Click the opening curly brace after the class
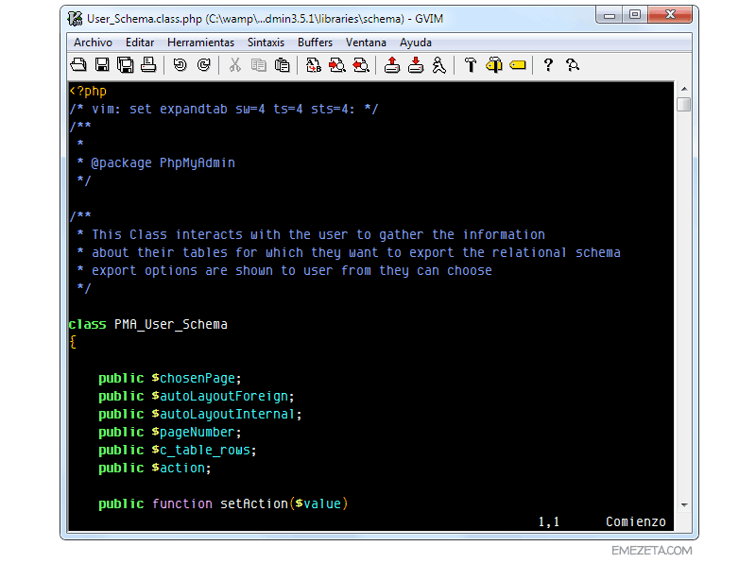The image size is (756, 563). (x=73, y=342)
